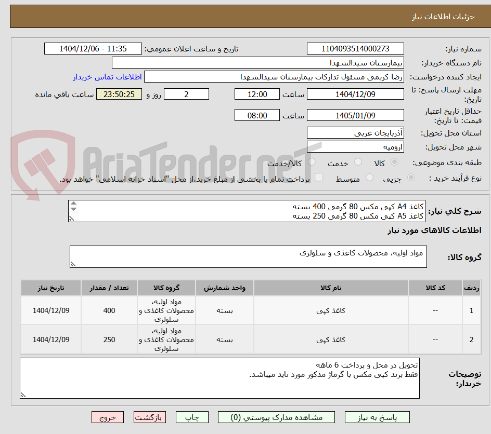The width and height of the screenshot is (491, 434).
Task: Click کاغذ کپی name in row 2
Action: coord(331,340)
